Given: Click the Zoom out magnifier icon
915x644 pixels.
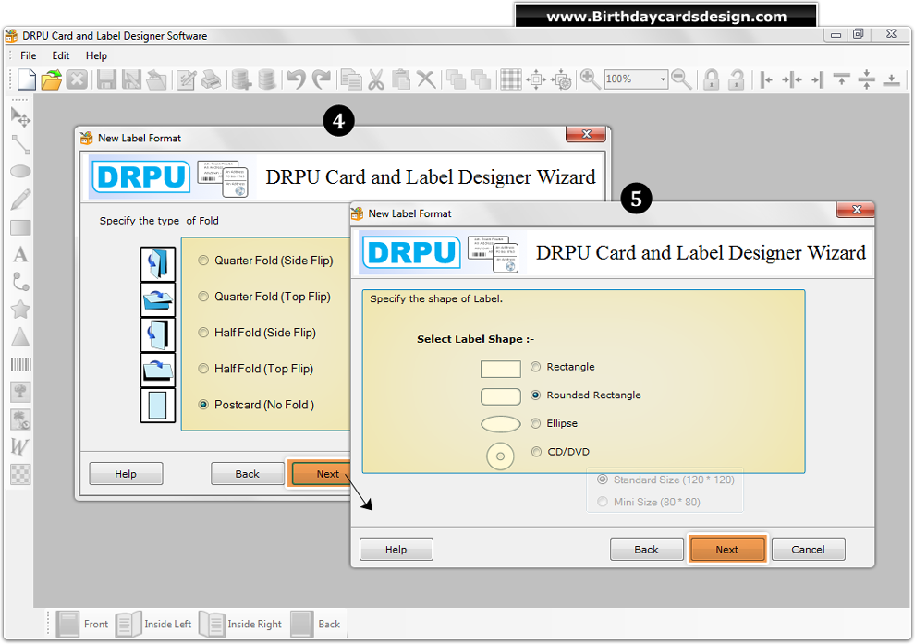Looking at the screenshot, I should tap(681, 79).
